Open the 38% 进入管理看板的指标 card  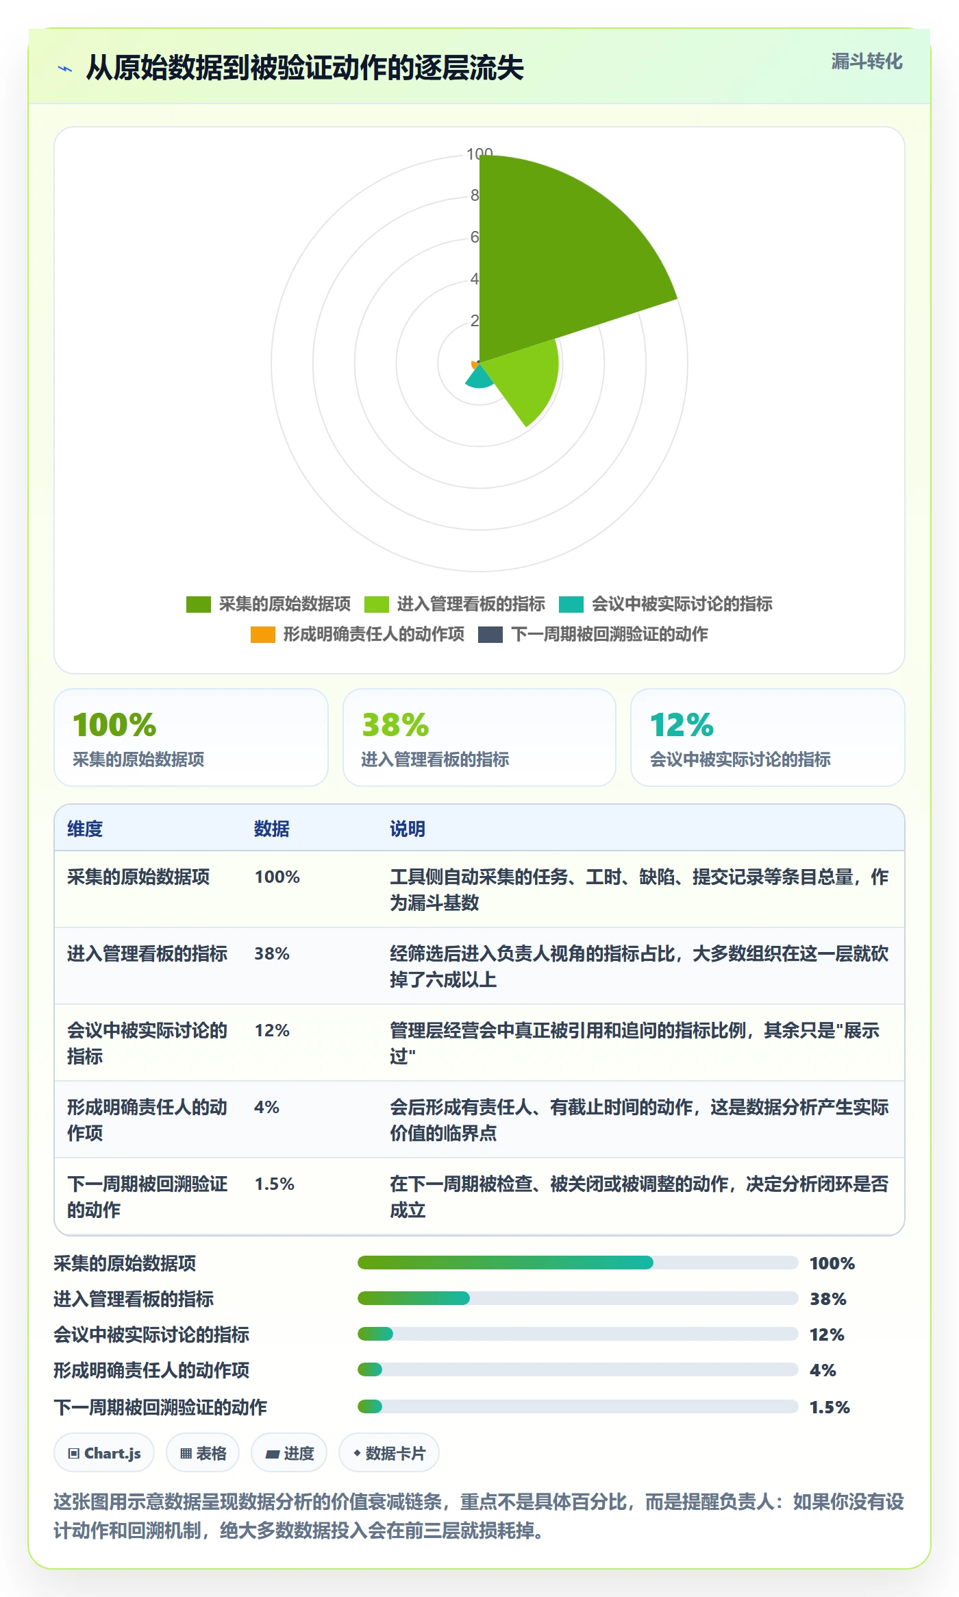click(x=480, y=737)
